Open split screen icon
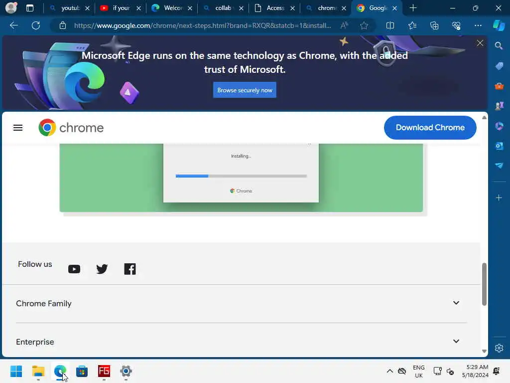This screenshot has width=510, height=383. [x=390, y=25]
